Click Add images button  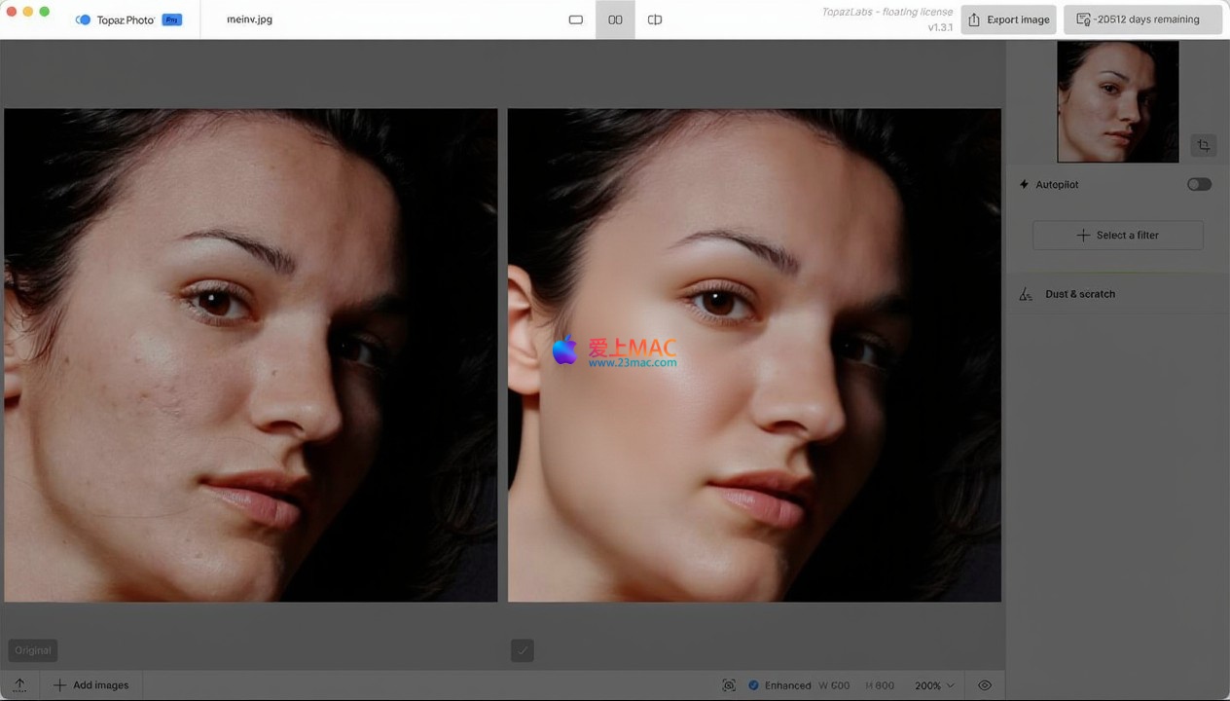pos(90,685)
